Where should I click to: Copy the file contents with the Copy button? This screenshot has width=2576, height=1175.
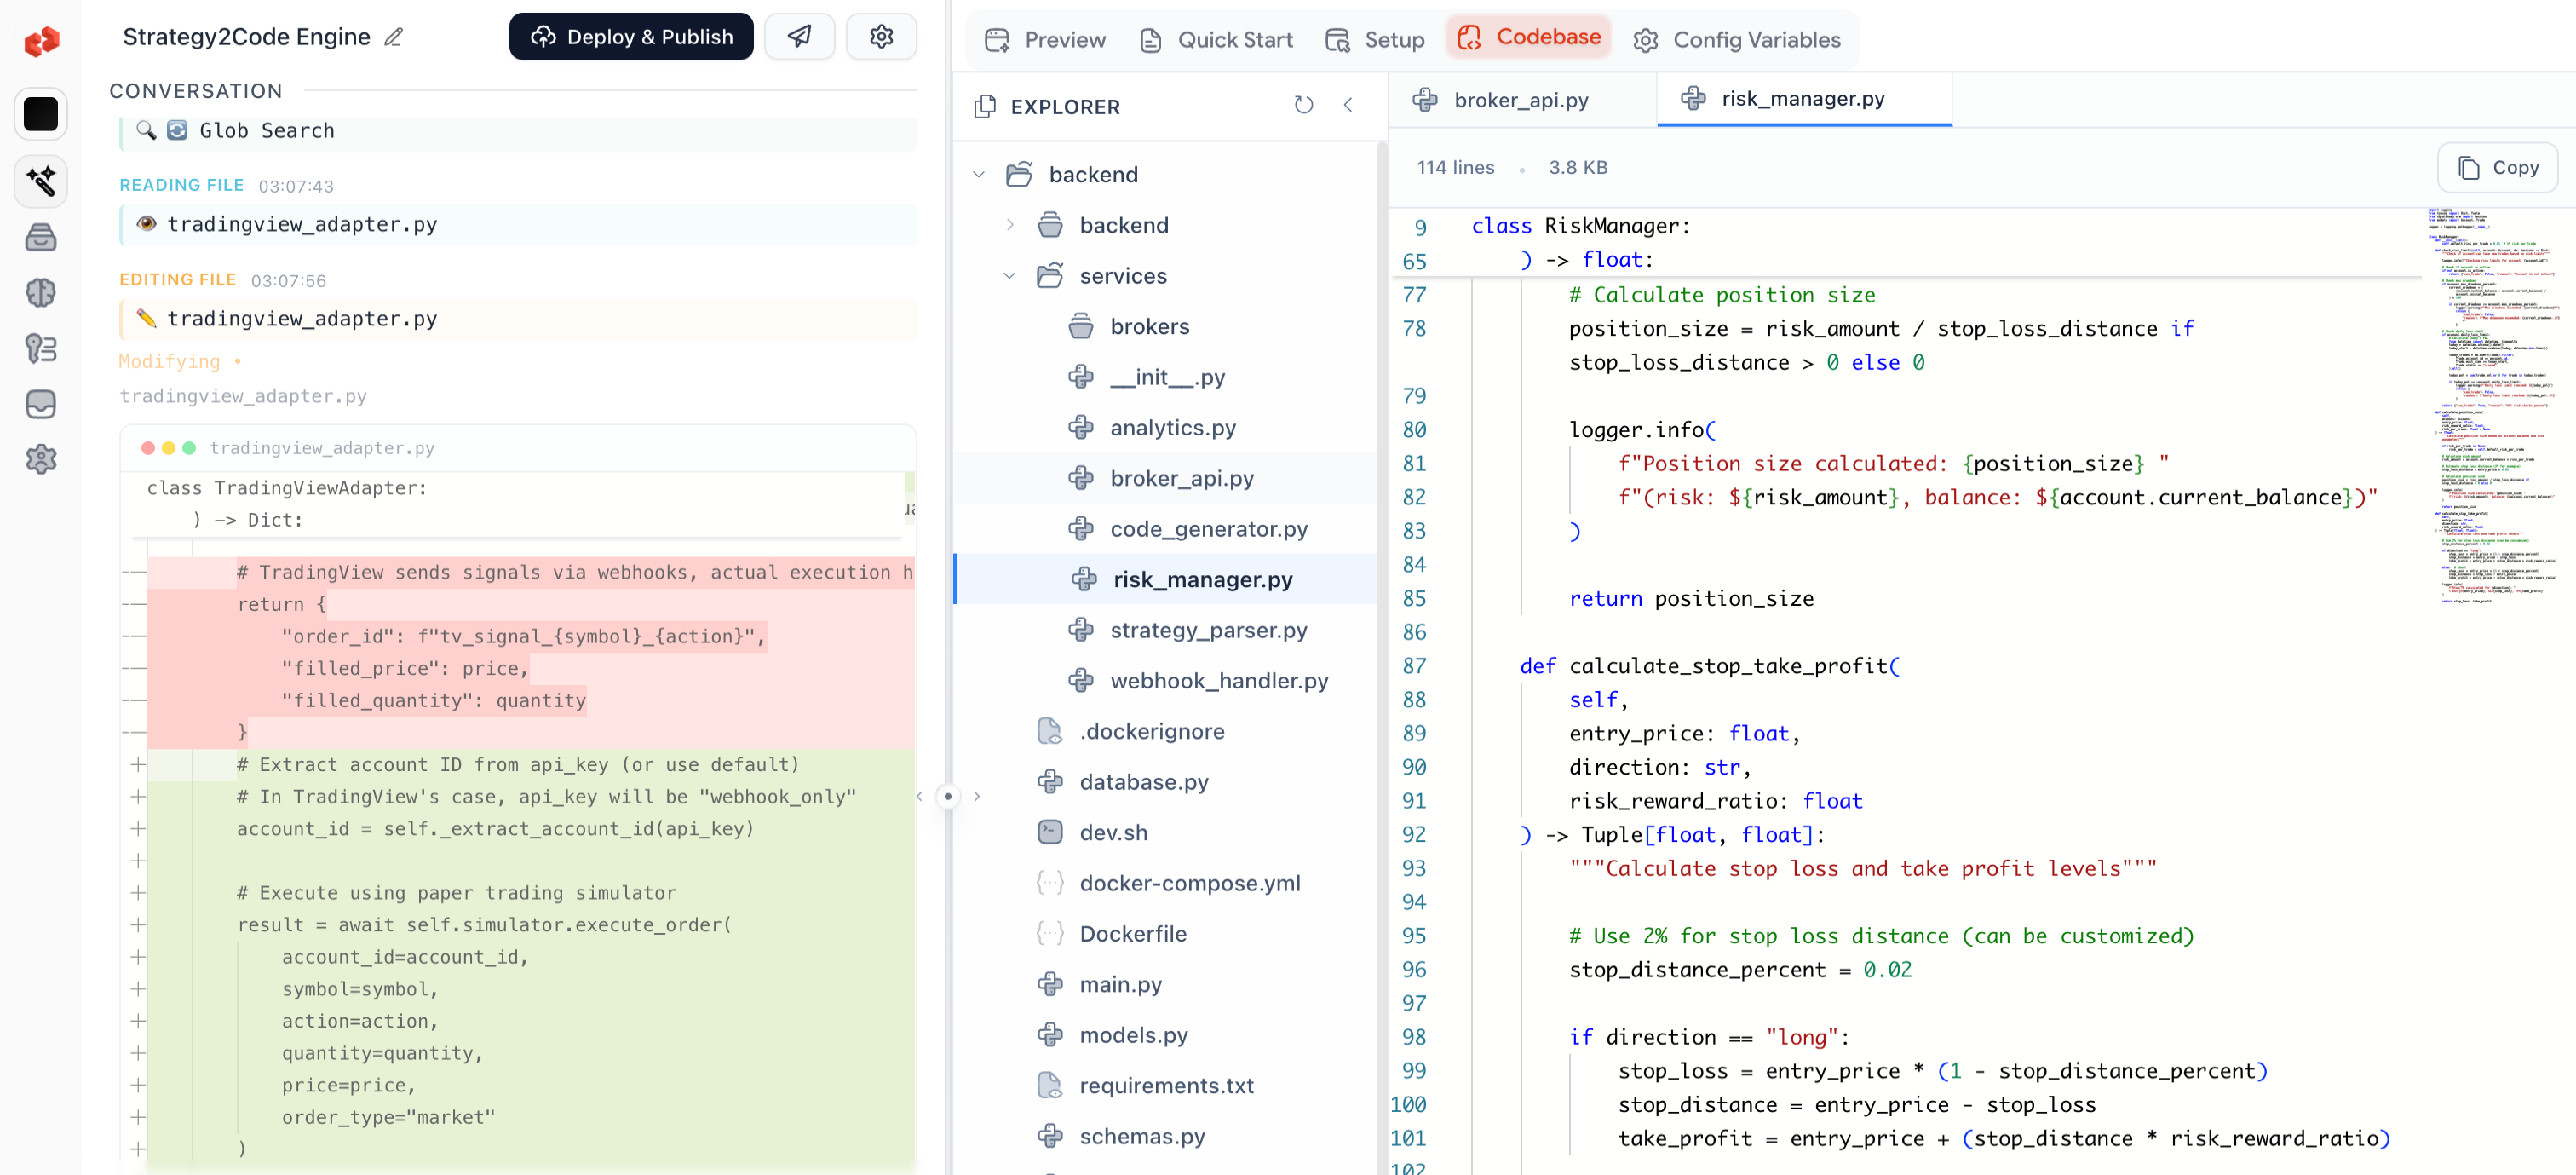click(2497, 168)
